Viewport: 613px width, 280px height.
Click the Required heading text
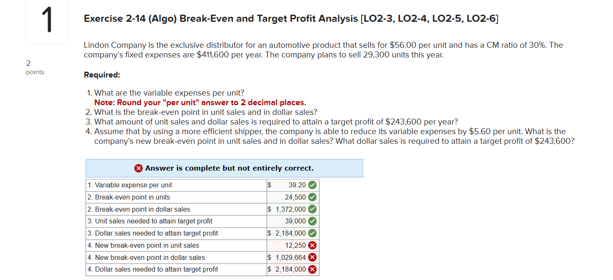pyautogui.click(x=102, y=74)
